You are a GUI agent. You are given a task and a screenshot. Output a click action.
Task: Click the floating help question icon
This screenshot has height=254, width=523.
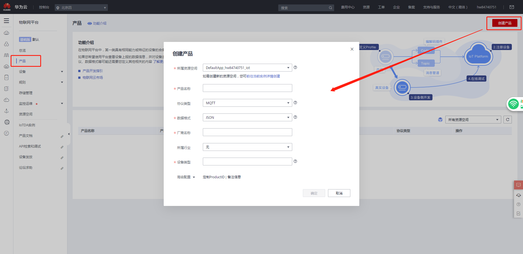click(x=519, y=204)
